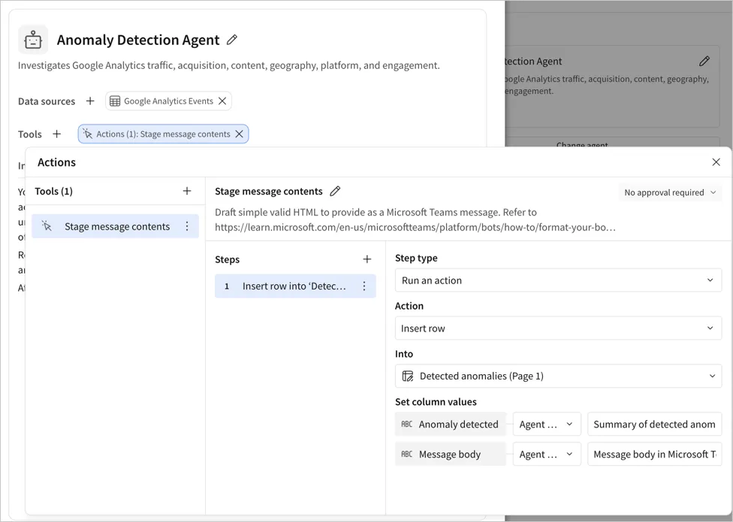Add a tool in the Tools (1) panel
The width and height of the screenshot is (733, 522).
pyautogui.click(x=187, y=191)
